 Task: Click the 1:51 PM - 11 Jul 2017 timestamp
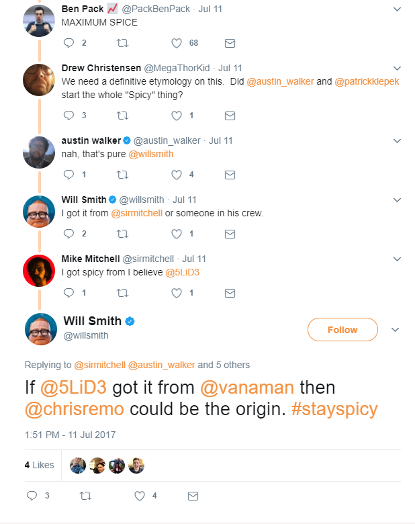[x=70, y=435]
